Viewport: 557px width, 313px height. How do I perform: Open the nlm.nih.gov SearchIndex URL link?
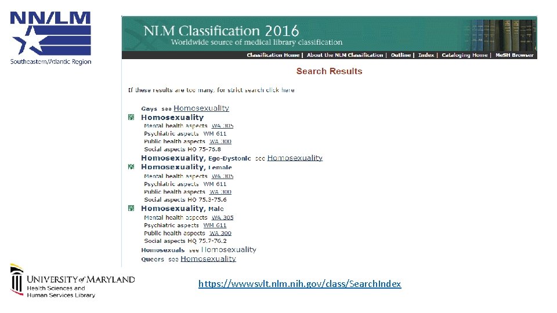[x=299, y=283]
